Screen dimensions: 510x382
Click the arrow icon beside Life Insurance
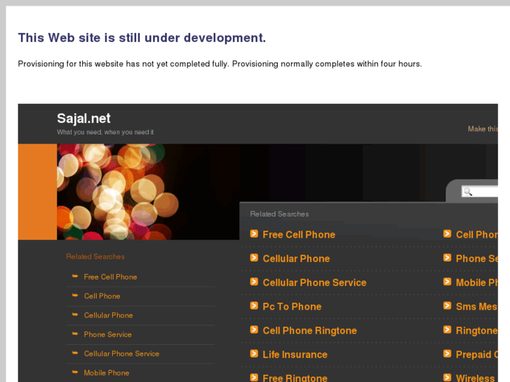[254, 354]
